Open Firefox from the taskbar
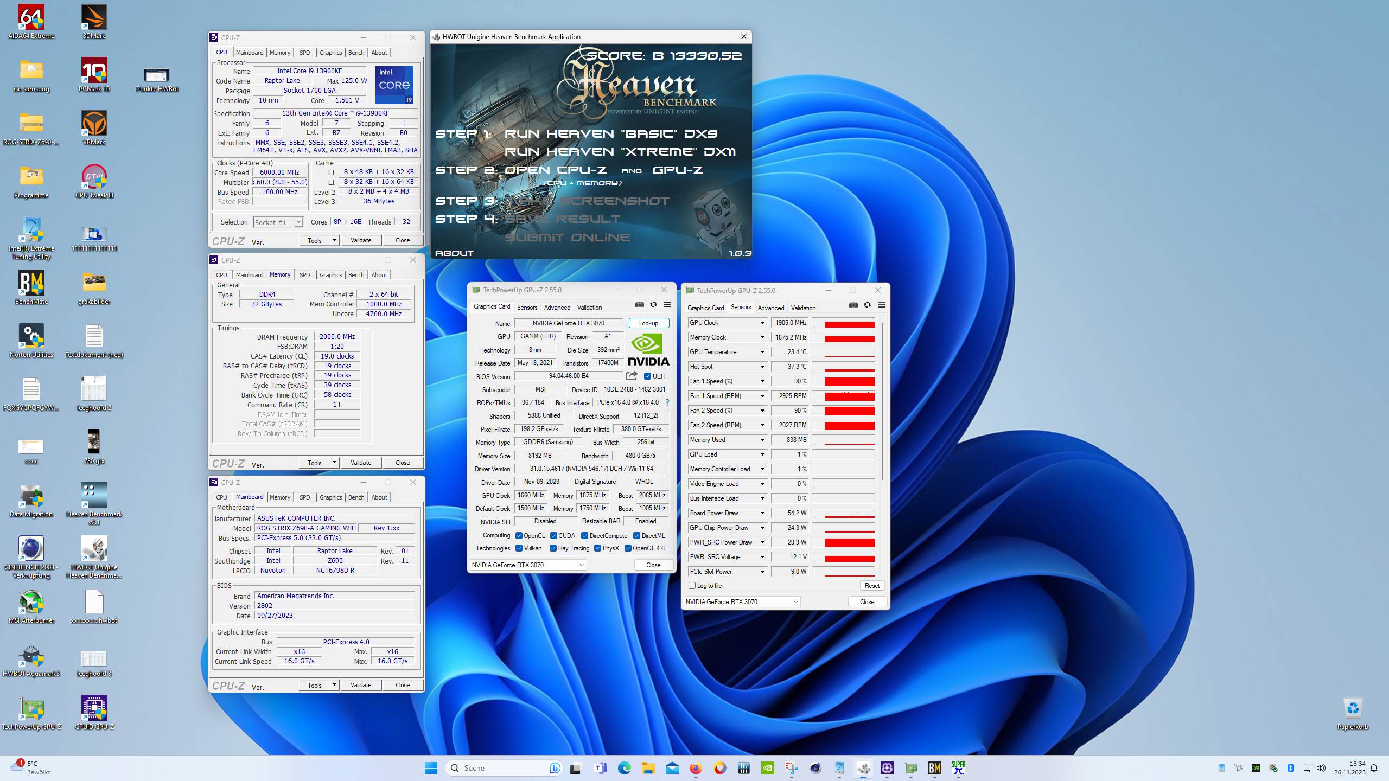This screenshot has width=1389, height=781. (x=696, y=768)
